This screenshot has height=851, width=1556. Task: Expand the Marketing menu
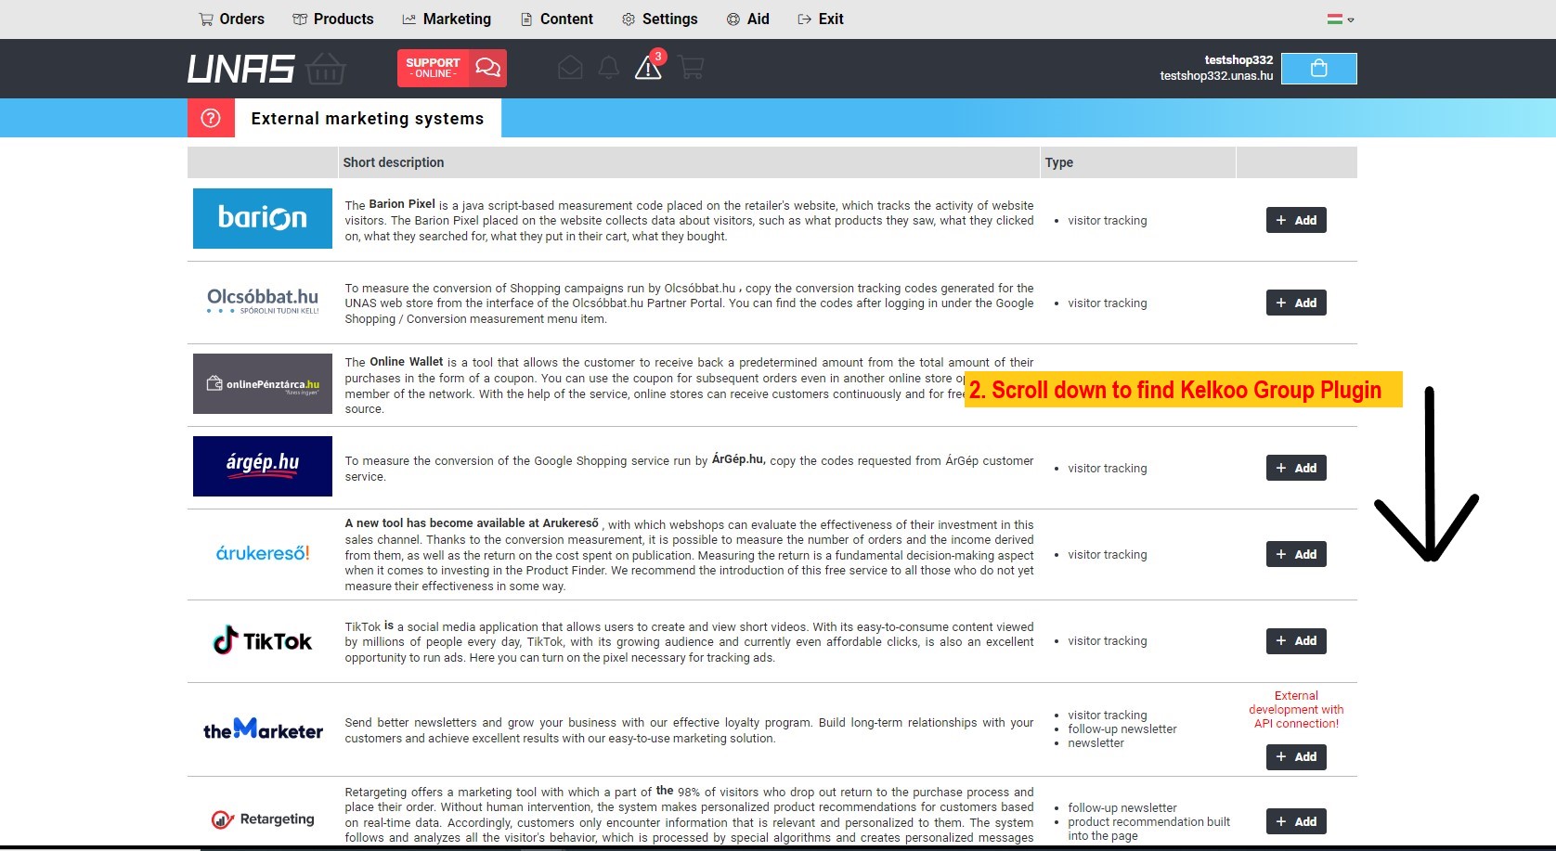point(447,19)
